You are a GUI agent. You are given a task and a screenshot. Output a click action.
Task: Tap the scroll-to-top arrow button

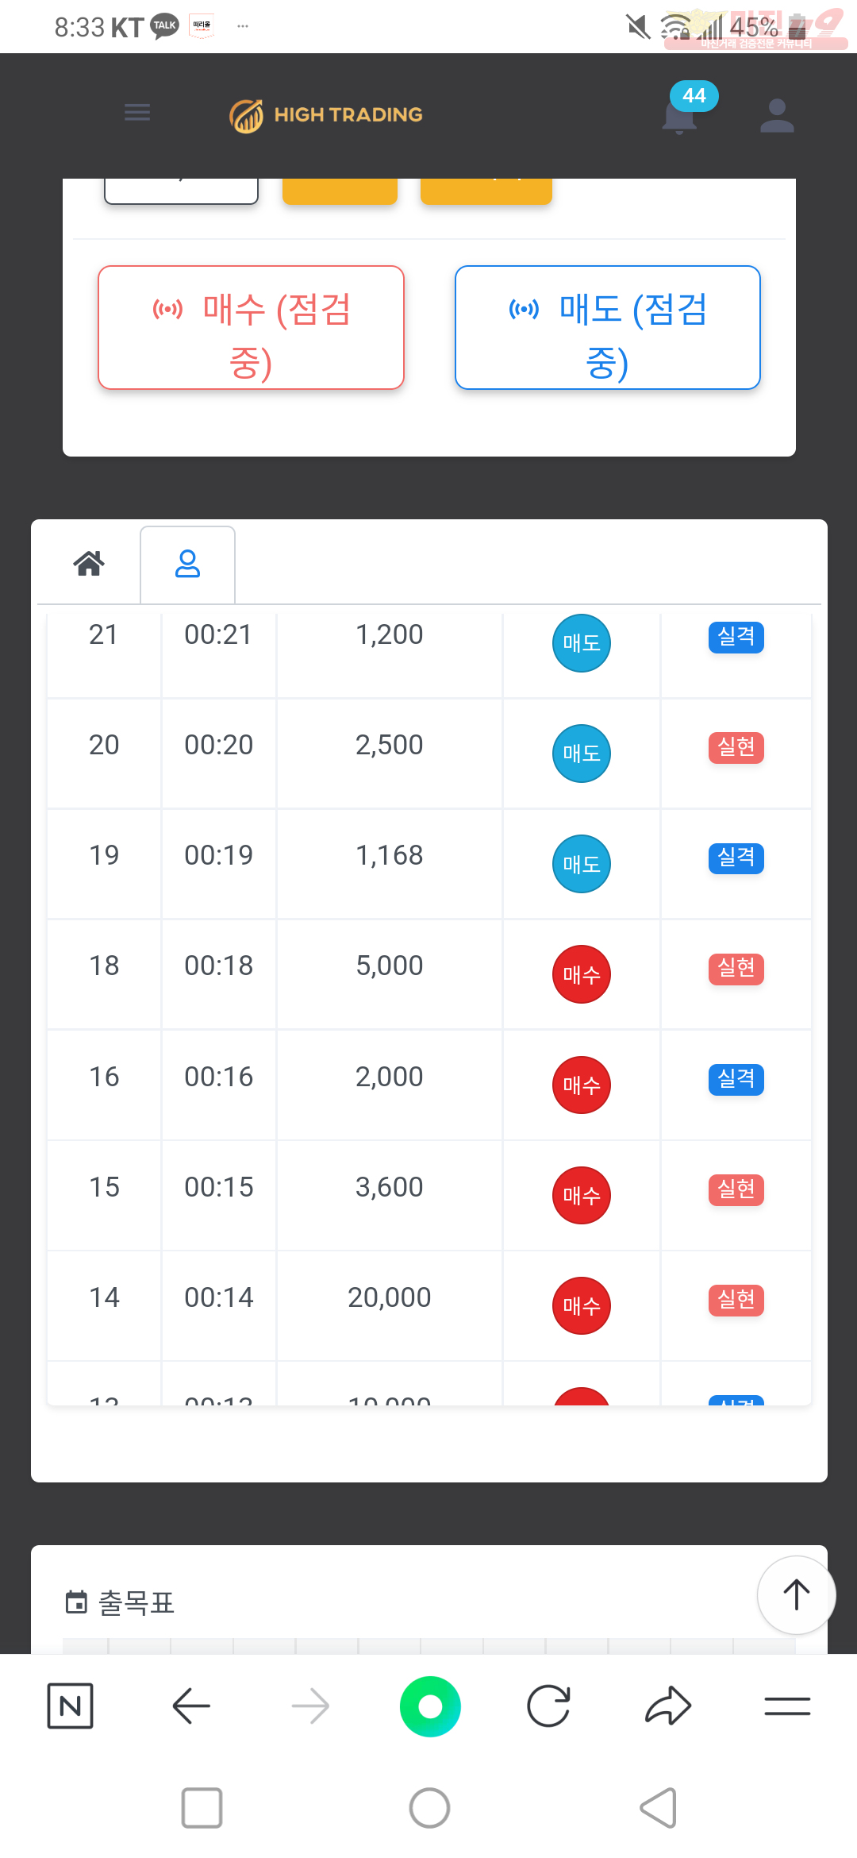[x=796, y=1594]
